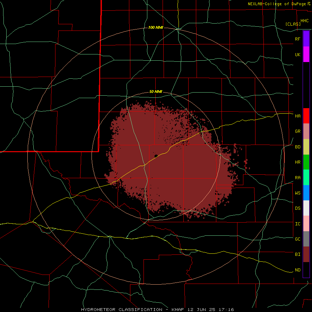Viewport: 312px width, 312px height.
Task: Click the brown BI legend swatch
Action: 306,254
